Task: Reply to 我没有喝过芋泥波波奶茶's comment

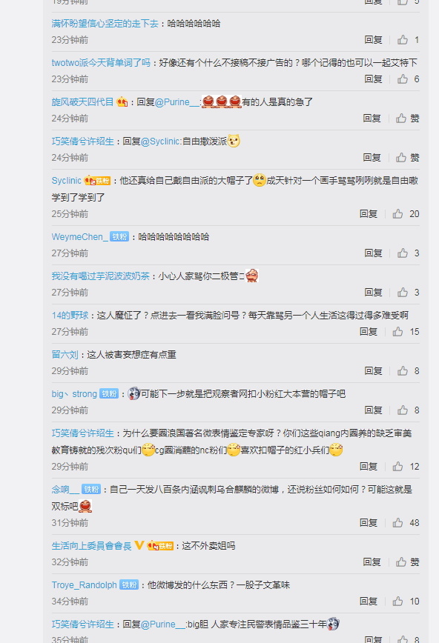Action: (373, 292)
